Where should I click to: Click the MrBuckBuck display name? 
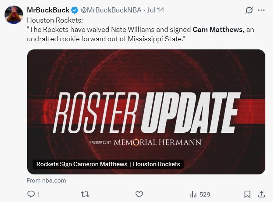click(48, 10)
